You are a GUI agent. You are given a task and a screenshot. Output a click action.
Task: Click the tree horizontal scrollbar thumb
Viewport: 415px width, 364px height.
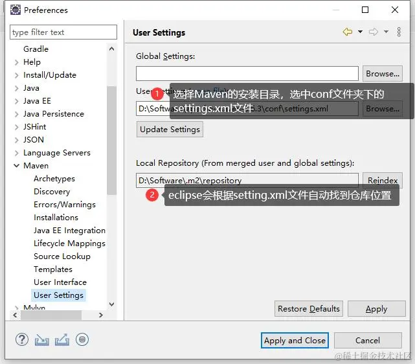(x=51, y=315)
